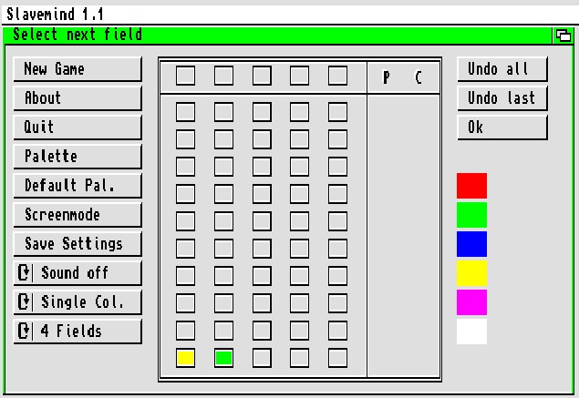Select the fourth empty field in bottom row
This screenshot has height=398, width=579.
click(300, 358)
